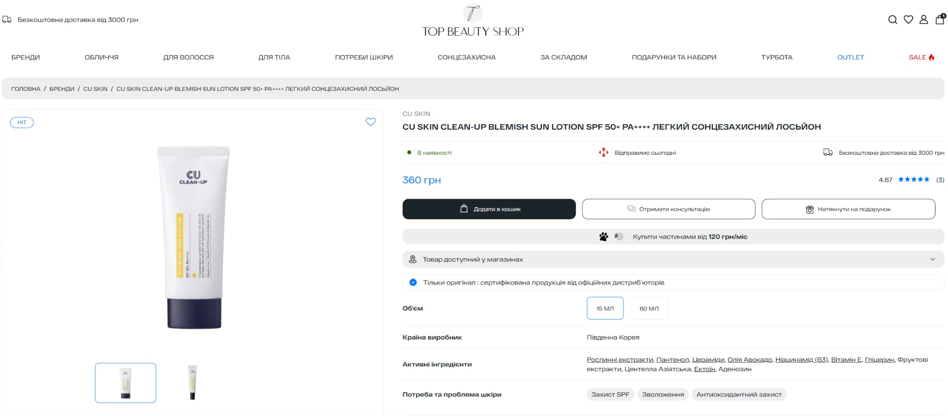Open ПОДАРУНКИ ТА НАБОРИ menu

[x=674, y=57]
